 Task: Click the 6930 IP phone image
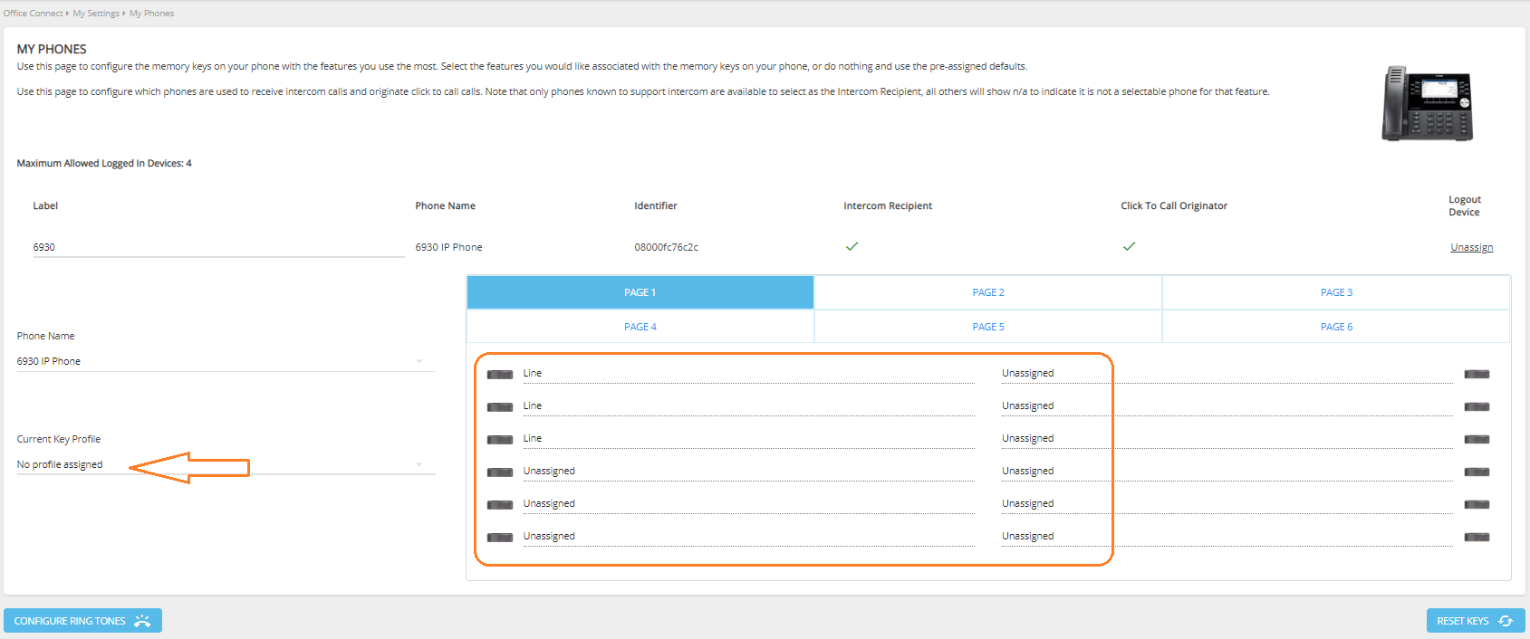(x=1427, y=103)
